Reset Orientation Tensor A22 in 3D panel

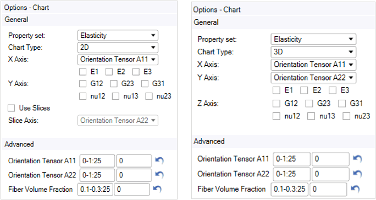[x=357, y=174]
